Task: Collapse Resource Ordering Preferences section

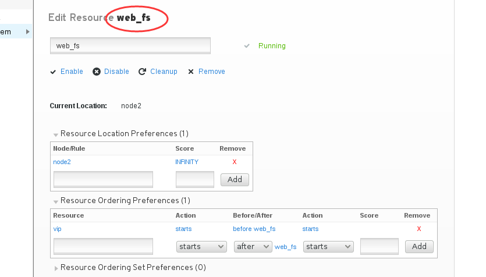Action: pyautogui.click(x=56, y=202)
